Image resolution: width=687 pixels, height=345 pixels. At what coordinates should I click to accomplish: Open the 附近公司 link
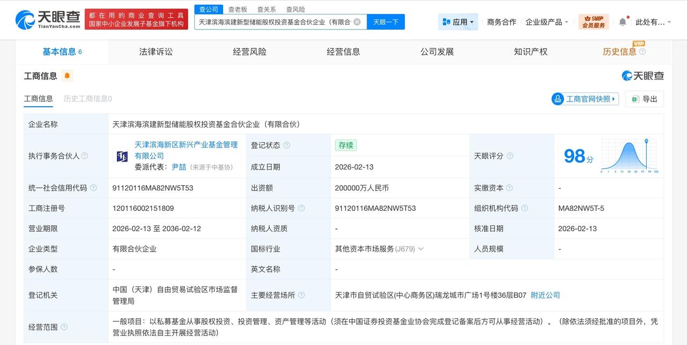pyautogui.click(x=545, y=295)
